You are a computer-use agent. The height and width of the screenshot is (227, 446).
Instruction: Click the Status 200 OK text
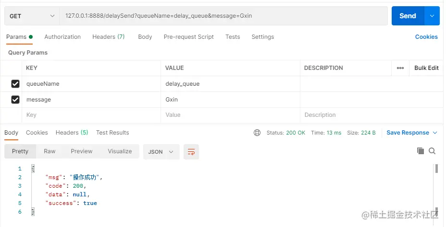pyautogui.click(x=286, y=133)
